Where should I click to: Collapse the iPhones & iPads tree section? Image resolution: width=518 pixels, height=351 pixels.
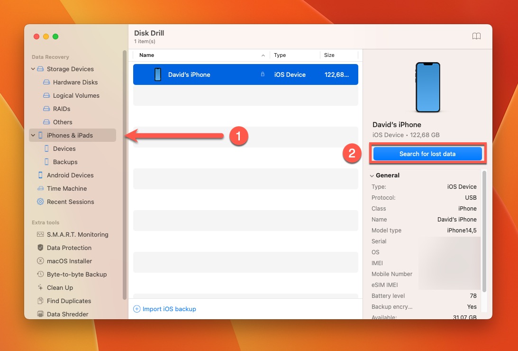(33, 135)
